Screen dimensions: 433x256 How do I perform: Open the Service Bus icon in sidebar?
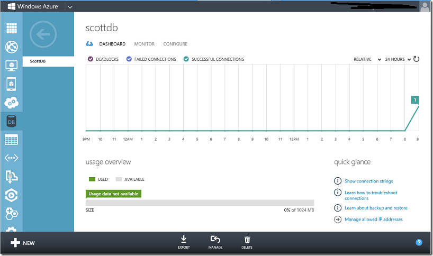click(x=11, y=177)
